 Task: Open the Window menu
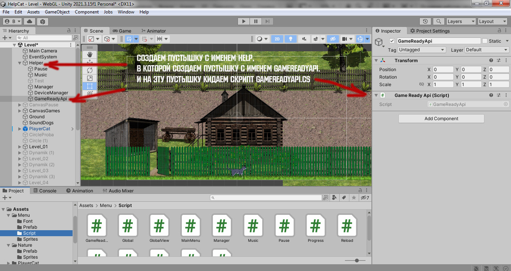126,12
